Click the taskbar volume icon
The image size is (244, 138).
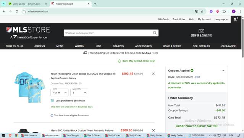pos(215,135)
